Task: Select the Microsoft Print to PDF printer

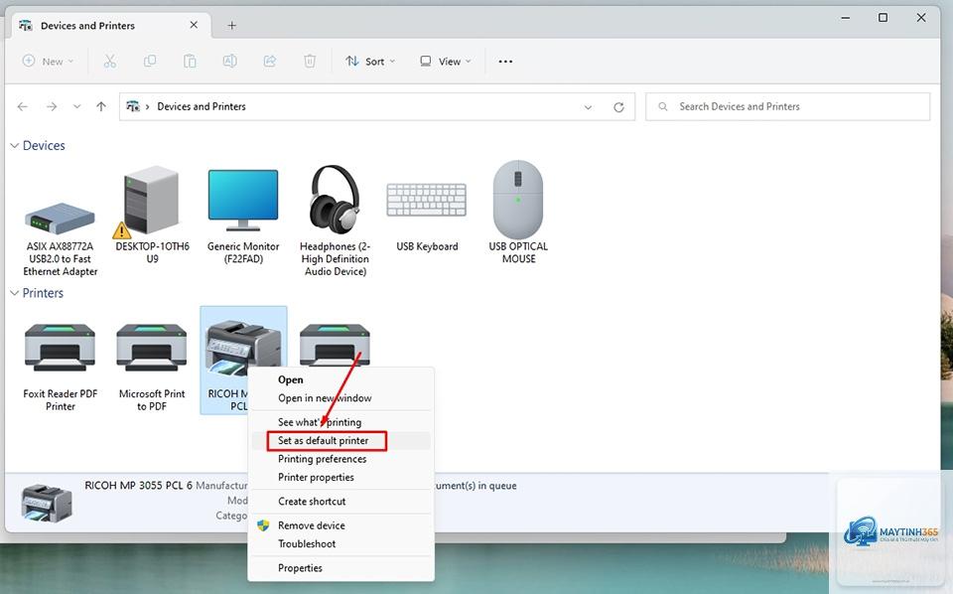Action: click(152, 367)
